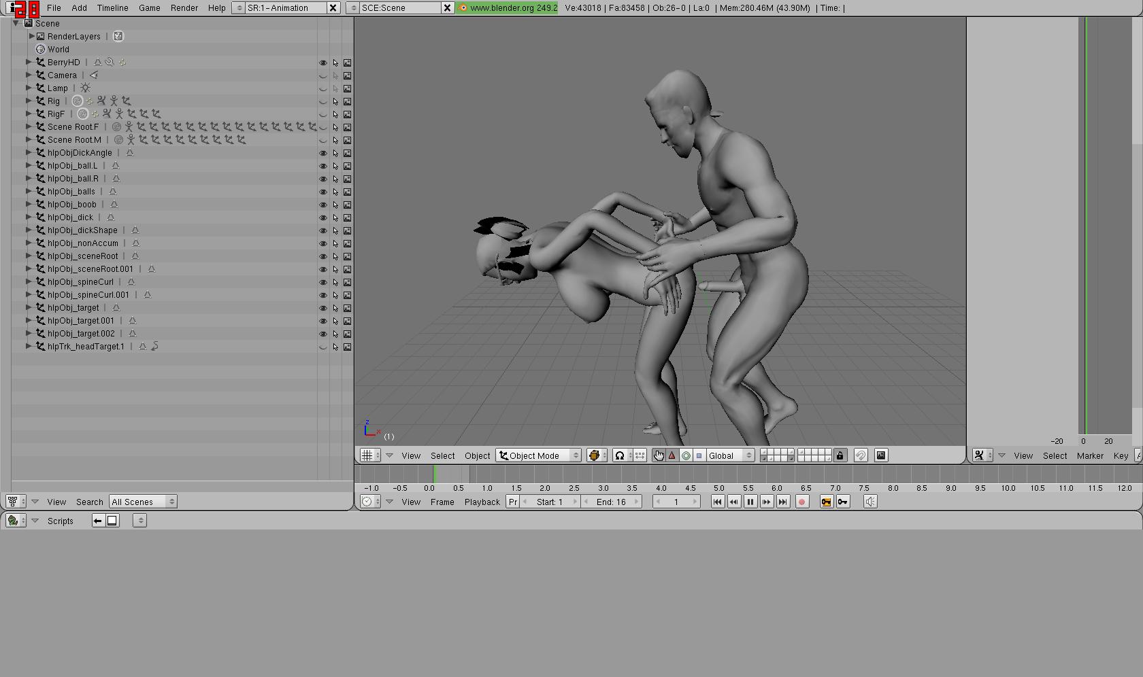Expand RenderLayers in the outliner
This screenshot has height=677, width=1143.
pyautogui.click(x=31, y=36)
